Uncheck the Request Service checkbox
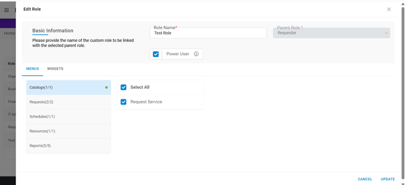This screenshot has height=185, width=405. pyautogui.click(x=124, y=102)
